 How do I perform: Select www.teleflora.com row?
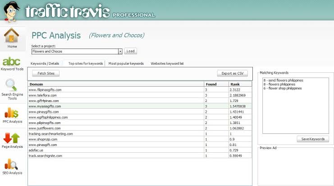(x=140, y=95)
